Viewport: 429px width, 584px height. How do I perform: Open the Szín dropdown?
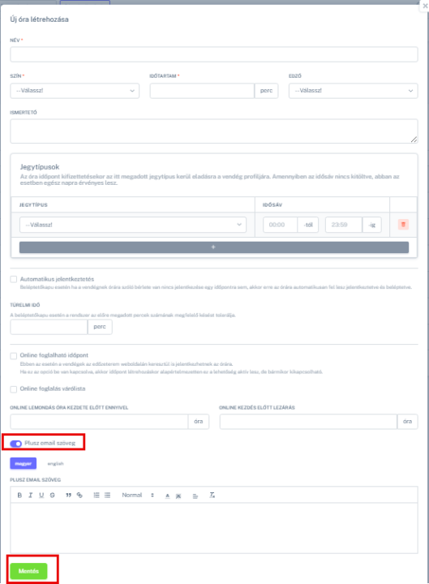75,91
